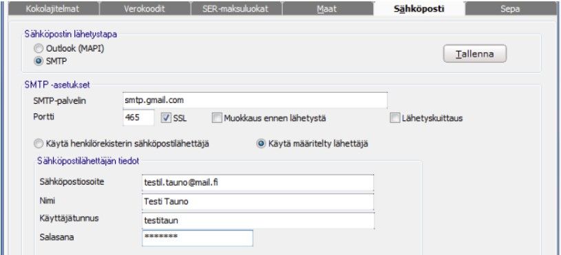
Task: Click the Sähköpostiosoite input field
Action: (257, 183)
